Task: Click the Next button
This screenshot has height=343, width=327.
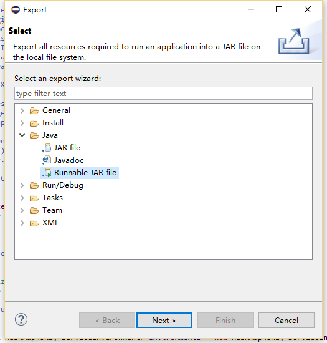Action: pyautogui.click(x=164, y=321)
